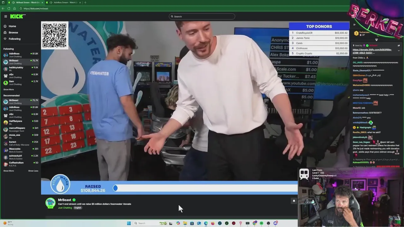The height and width of the screenshot is (227, 404).
Task: Mute the MrBeast Stream tab audio
Action: (14, 3)
